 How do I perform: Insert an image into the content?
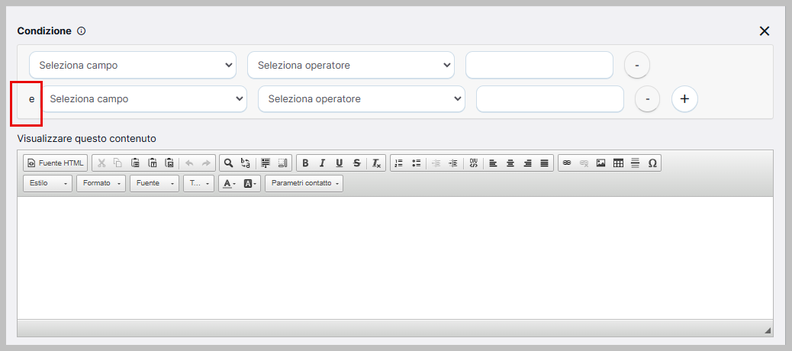pos(600,163)
